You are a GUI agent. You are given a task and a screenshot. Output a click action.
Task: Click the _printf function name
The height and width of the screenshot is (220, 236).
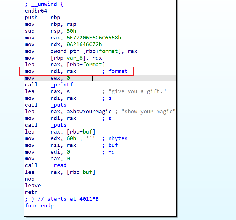(62, 85)
